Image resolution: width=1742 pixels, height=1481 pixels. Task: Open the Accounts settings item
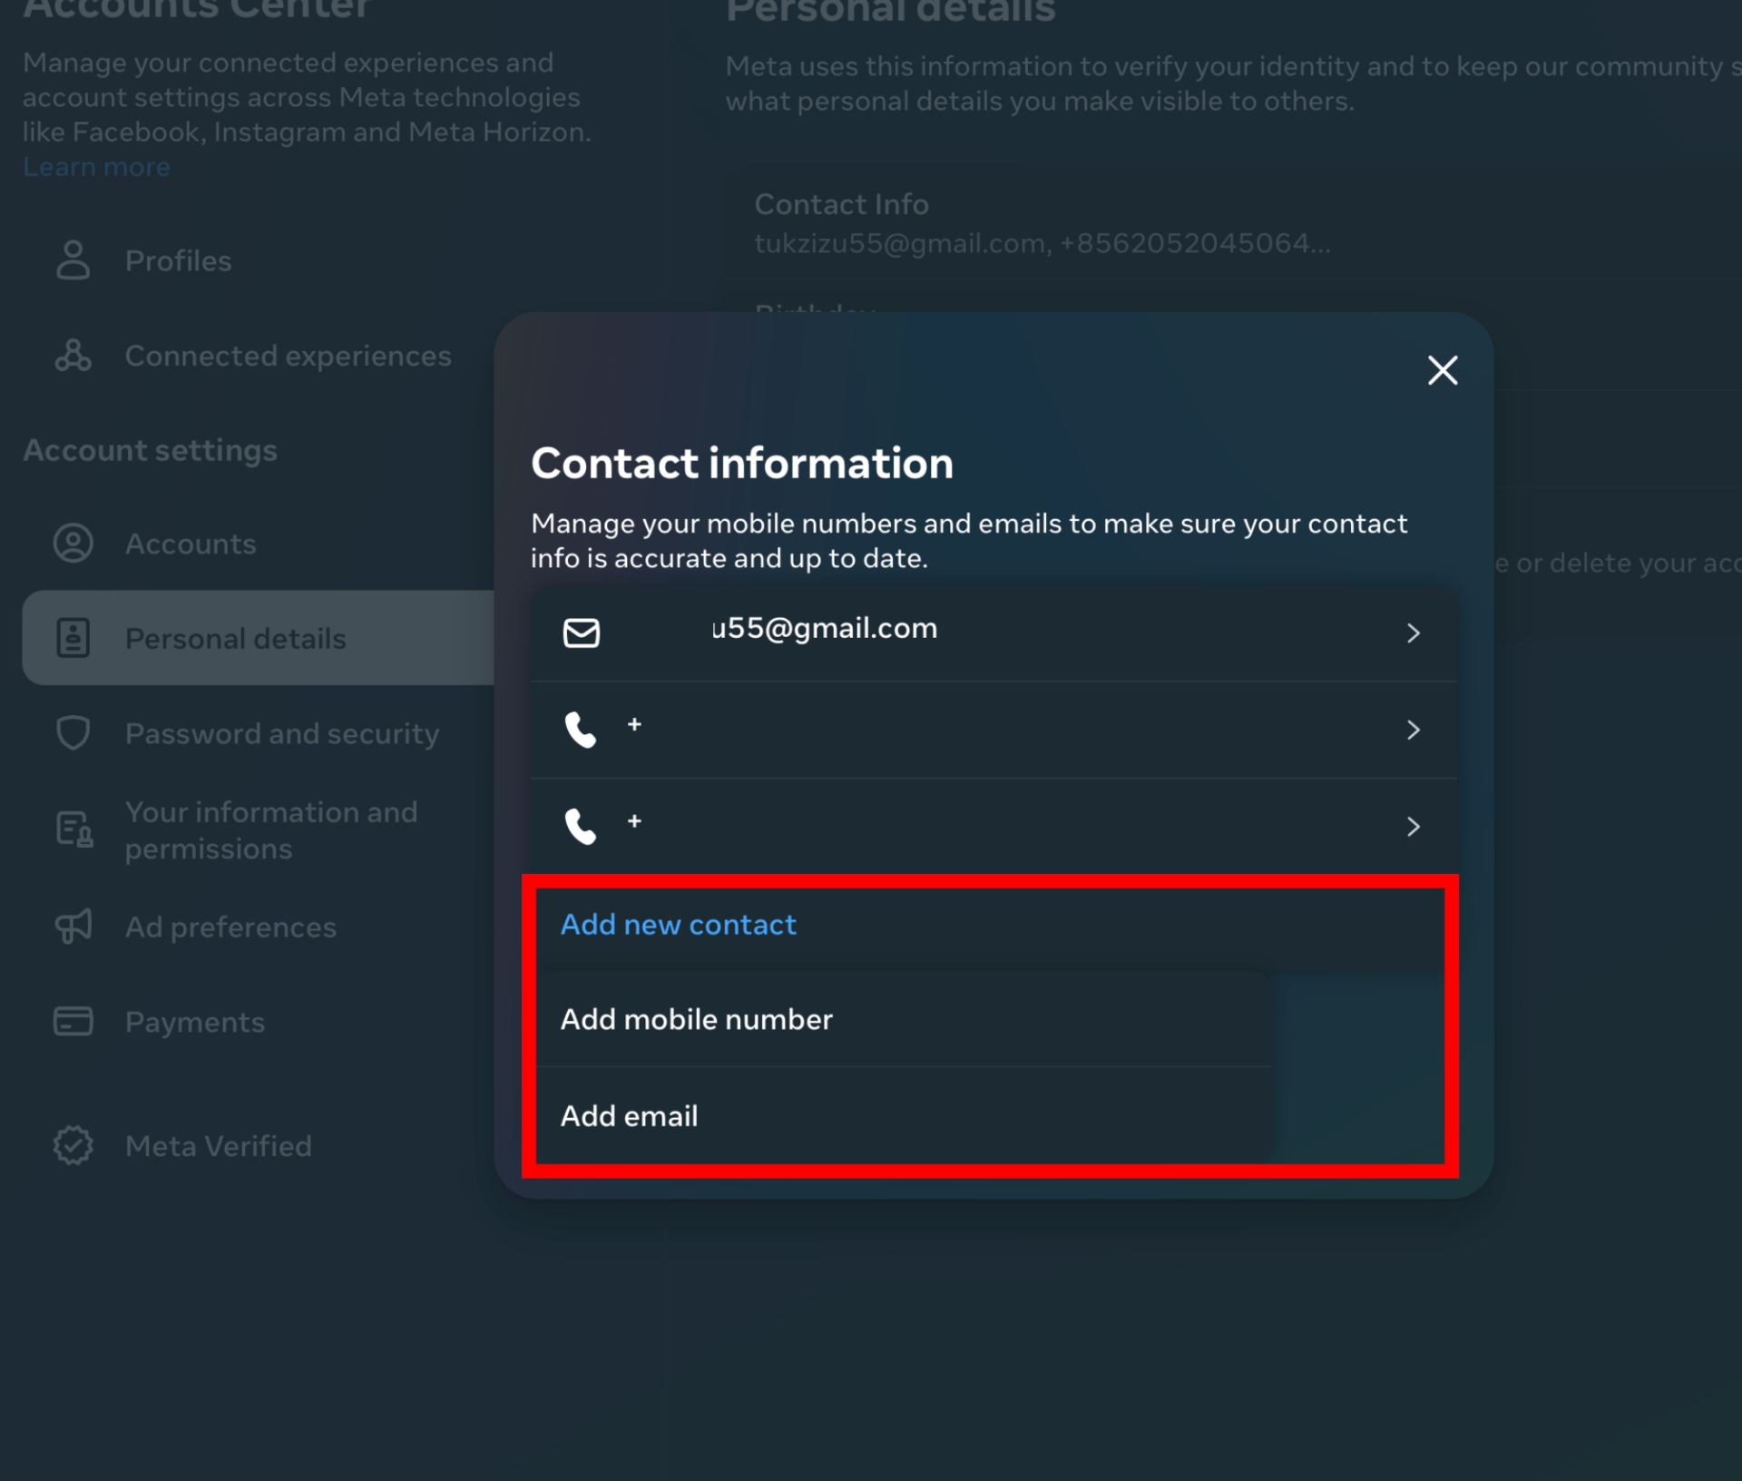click(x=191, y=544)
